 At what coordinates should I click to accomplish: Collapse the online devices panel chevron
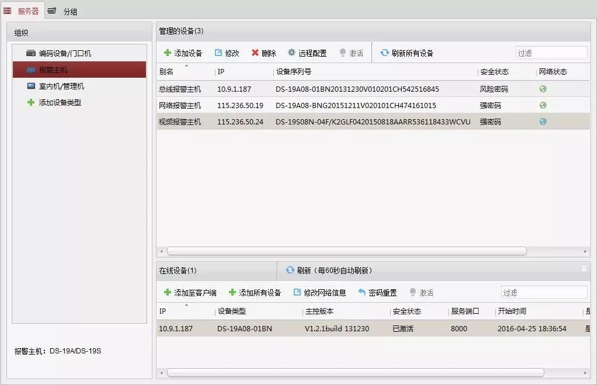583,269
